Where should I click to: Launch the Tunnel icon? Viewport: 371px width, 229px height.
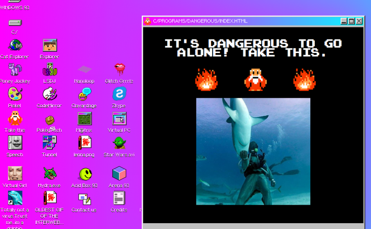[49, 143]
